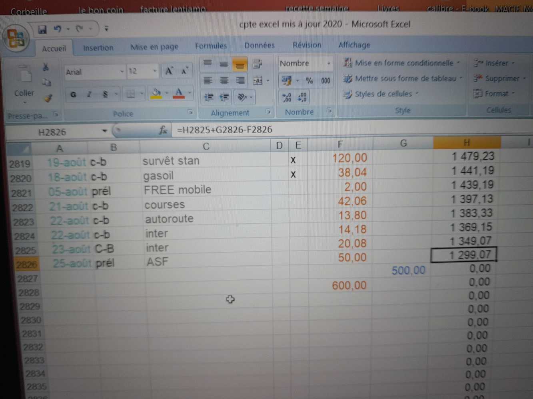Apply red font color
The width and height of the screenshot is (533, 399).
point(179,94)
